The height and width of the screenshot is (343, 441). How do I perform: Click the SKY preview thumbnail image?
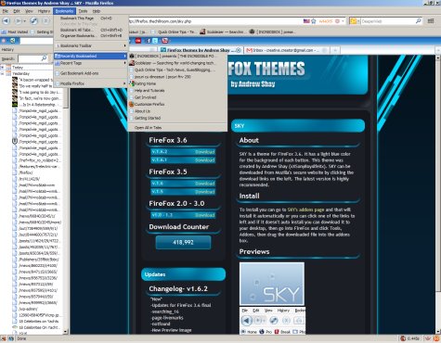click(272, 284)
